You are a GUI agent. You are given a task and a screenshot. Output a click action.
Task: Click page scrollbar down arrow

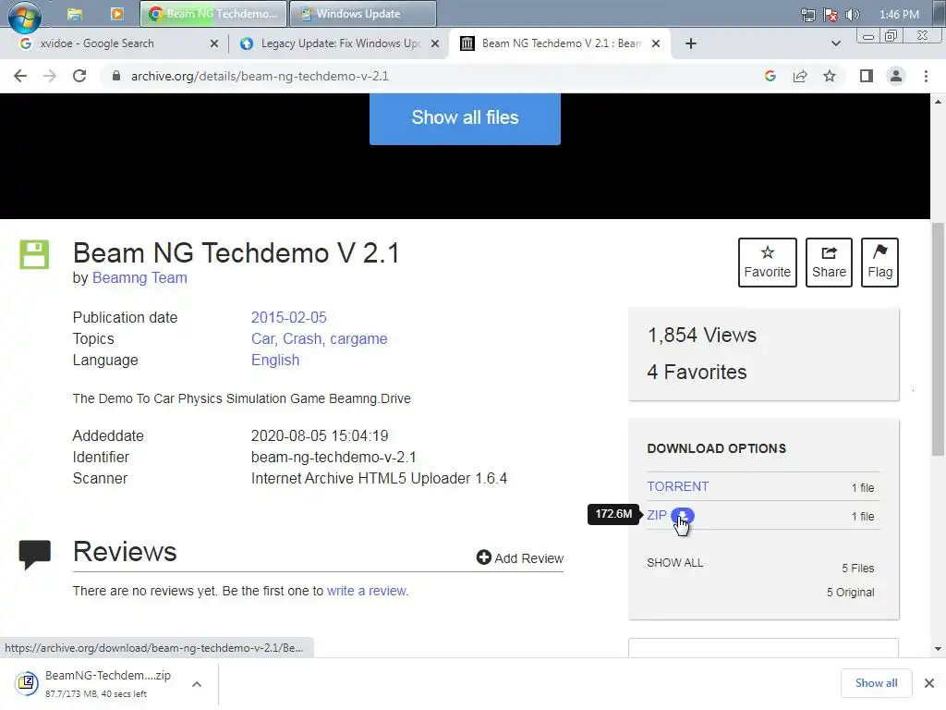939,650
